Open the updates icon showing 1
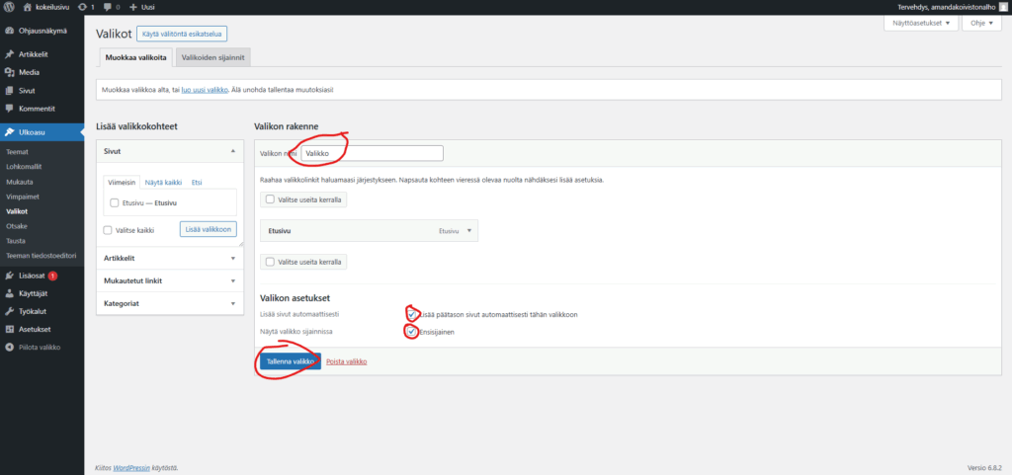The image size is (1012, 475). pyautogui.click(x=82, y=7)
